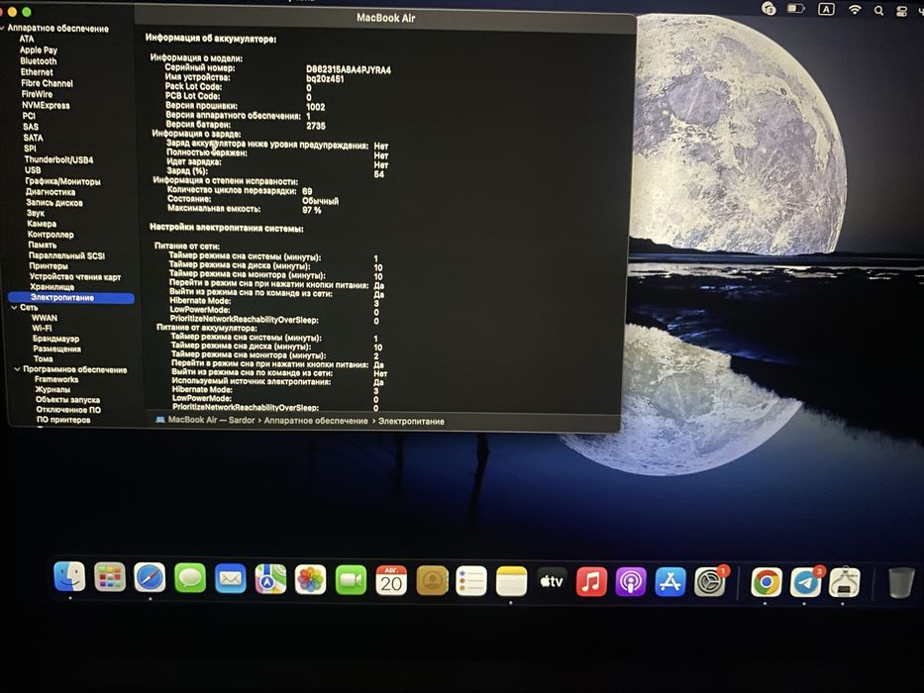
Task: Launch FaceTime from the Dock
Action: pos(351,580)
